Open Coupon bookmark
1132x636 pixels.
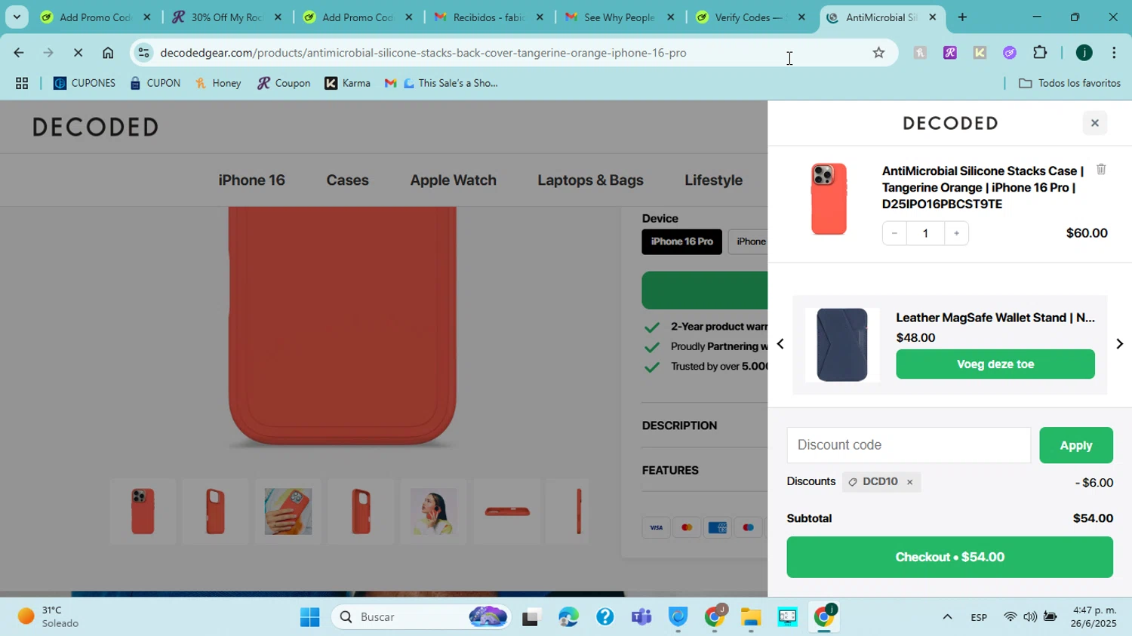click(x=284, y=84)
